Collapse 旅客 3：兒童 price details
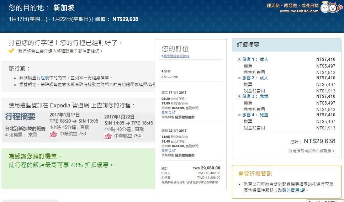 point(253,96)
